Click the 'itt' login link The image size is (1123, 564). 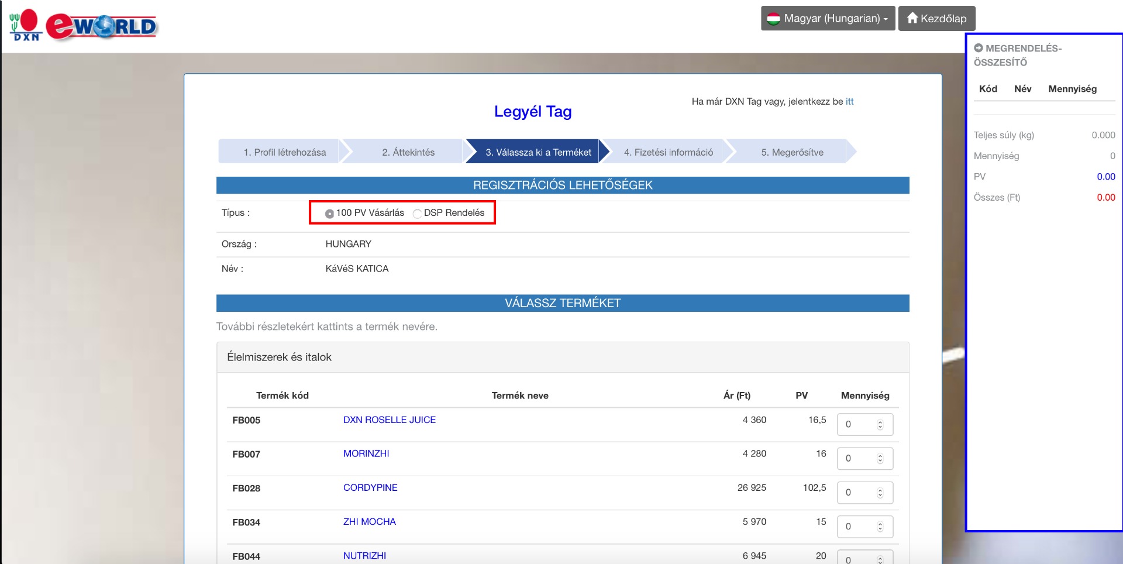849,101
